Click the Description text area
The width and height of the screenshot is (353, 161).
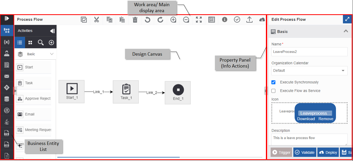[309, 140]
